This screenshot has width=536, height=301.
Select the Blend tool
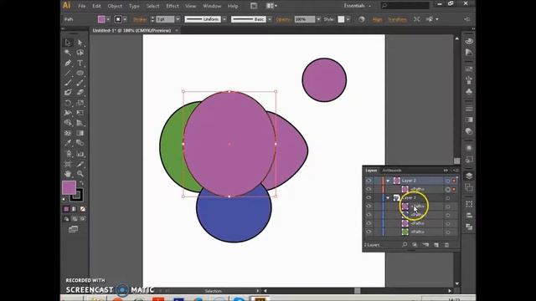[80, 143]
